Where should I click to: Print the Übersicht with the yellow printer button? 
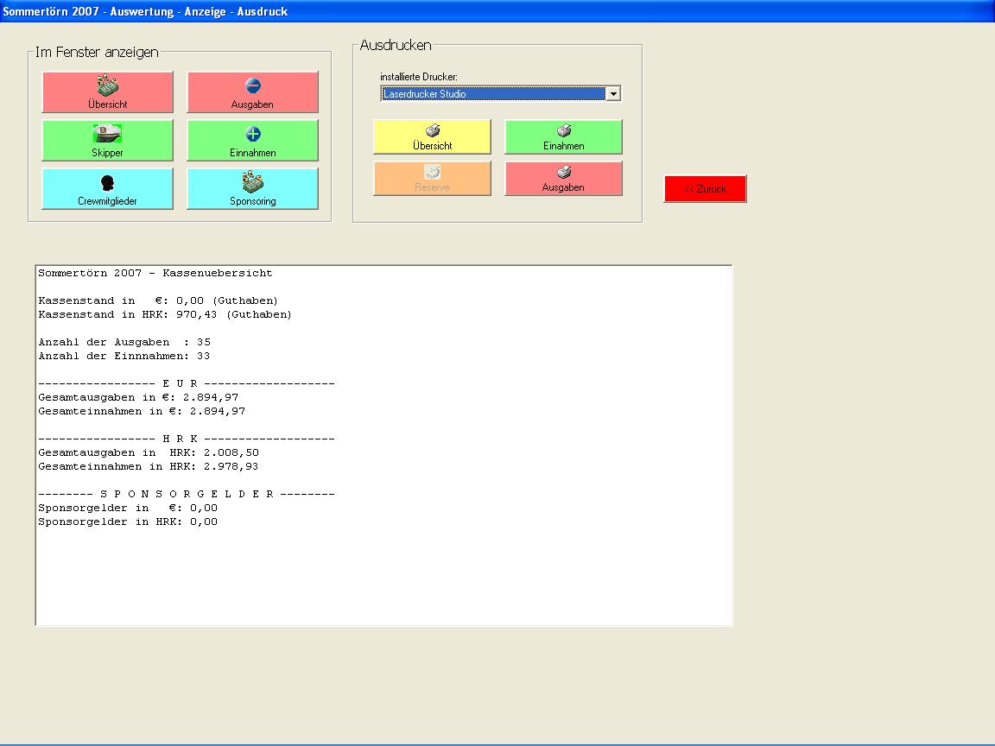432,136
